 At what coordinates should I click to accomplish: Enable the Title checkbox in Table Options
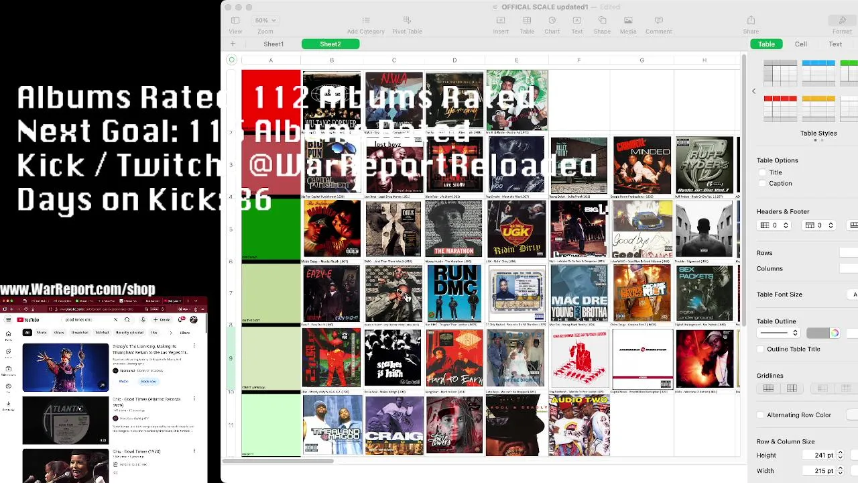coord(763,172)
